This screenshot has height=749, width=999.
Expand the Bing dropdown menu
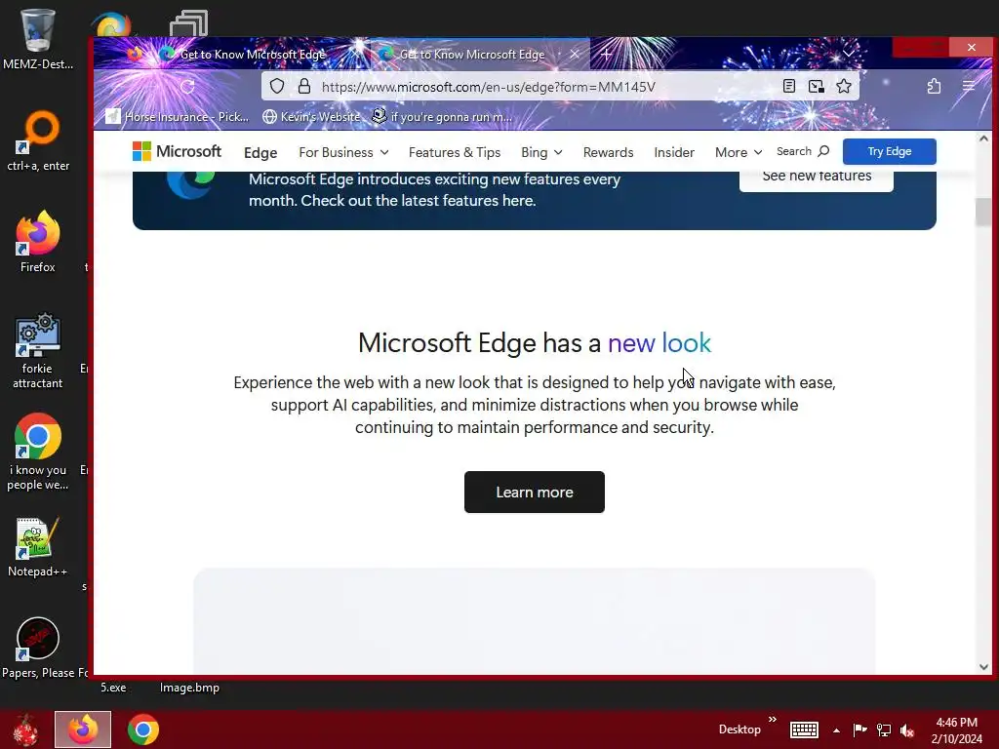(541, 152)
